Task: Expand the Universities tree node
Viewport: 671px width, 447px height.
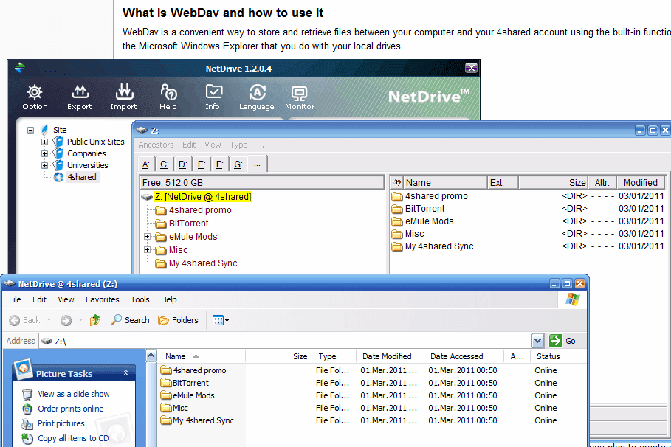Action: pyautogui.click(x=44, y=165)
